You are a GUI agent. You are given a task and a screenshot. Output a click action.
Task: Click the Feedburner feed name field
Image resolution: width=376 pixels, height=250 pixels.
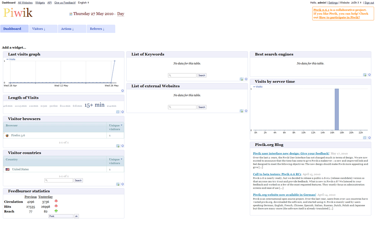pyautogui.click(x=61, y=216)
